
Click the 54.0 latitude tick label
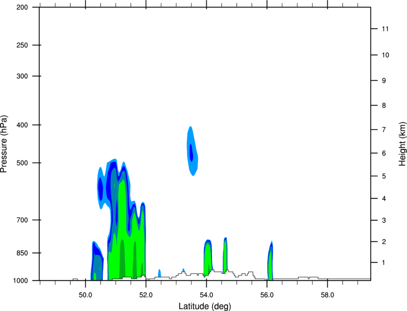[207, 295]
